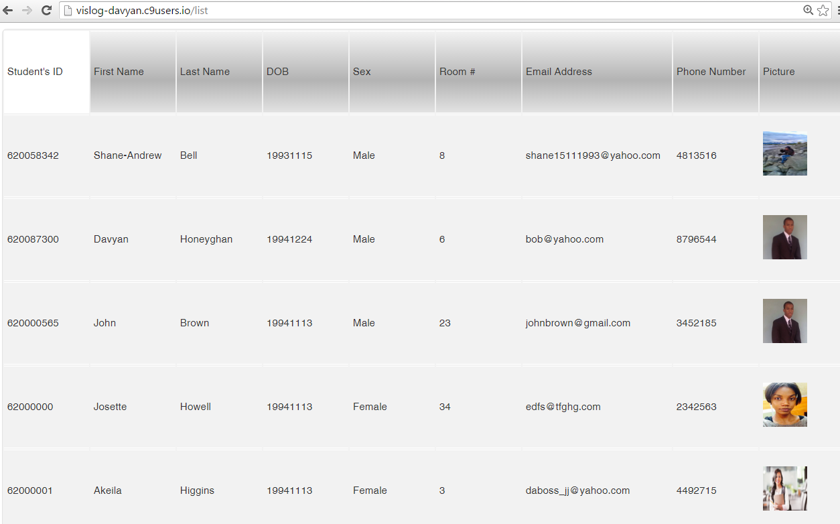
Task: Click the page document icon beside the URL
Action: coord(68,11)
